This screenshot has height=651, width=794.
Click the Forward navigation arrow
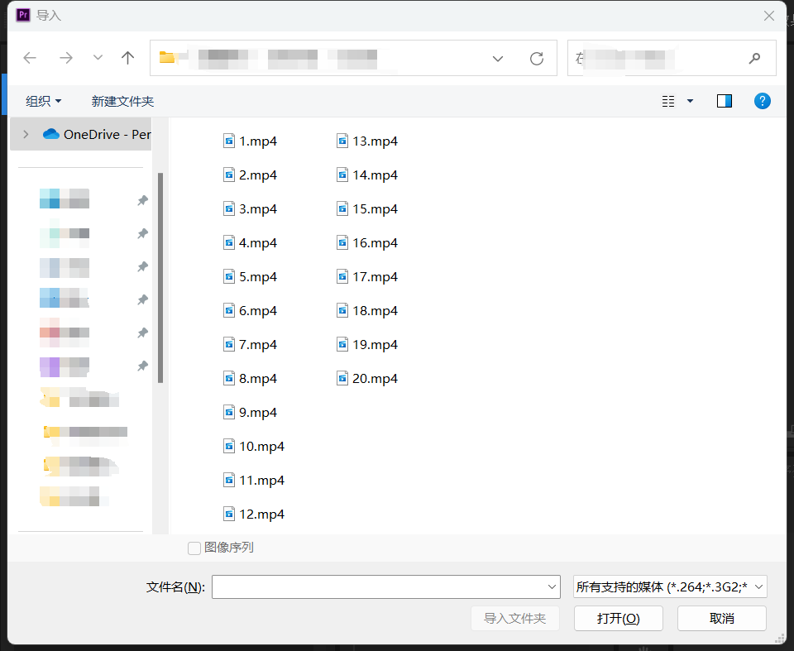[x=66, y=58]
